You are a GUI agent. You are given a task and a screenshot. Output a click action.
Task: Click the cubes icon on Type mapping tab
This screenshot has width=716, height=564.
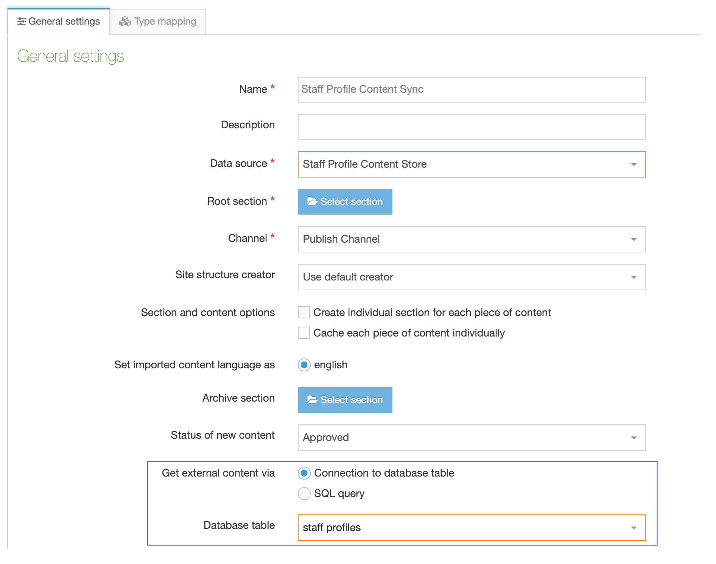[125, 22]
